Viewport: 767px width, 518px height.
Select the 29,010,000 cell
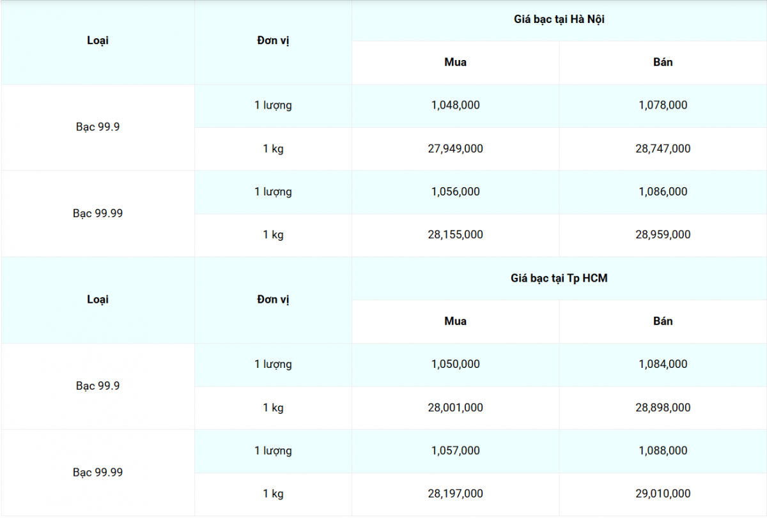[x=663, y=494]
